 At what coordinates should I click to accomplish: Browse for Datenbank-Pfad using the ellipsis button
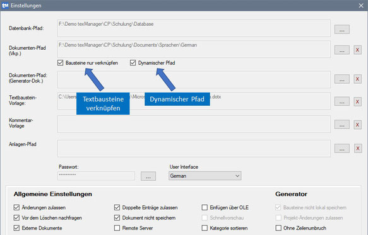click(341, 30)
